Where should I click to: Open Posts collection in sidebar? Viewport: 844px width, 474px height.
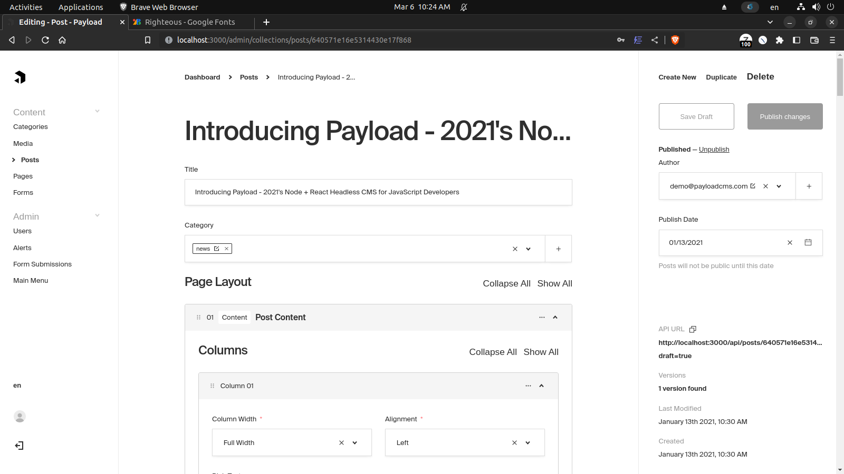pyautogui.click(x=30, y=160)
